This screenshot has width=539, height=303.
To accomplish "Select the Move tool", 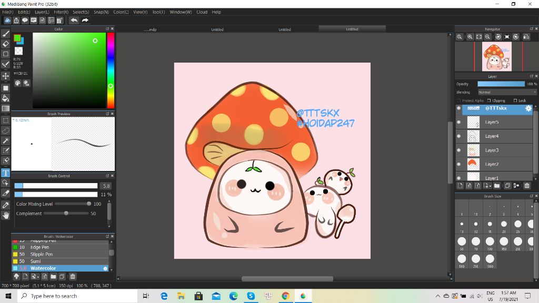I will pyautogui.click(x=5, y=76).
